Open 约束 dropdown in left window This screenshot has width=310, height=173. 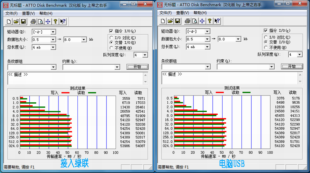[x=117, y=67]
